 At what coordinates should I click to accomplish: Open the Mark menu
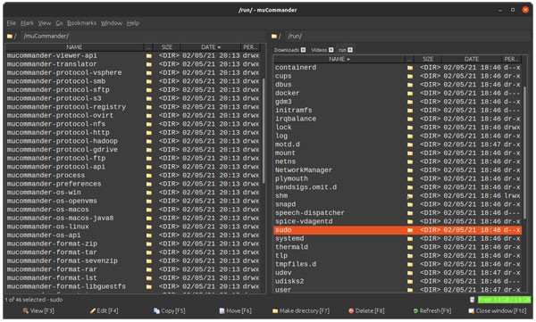coord(27,23)
